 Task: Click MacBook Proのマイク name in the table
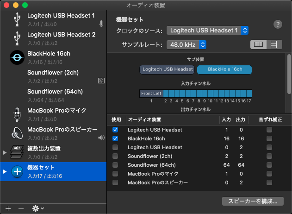point(153,174)
